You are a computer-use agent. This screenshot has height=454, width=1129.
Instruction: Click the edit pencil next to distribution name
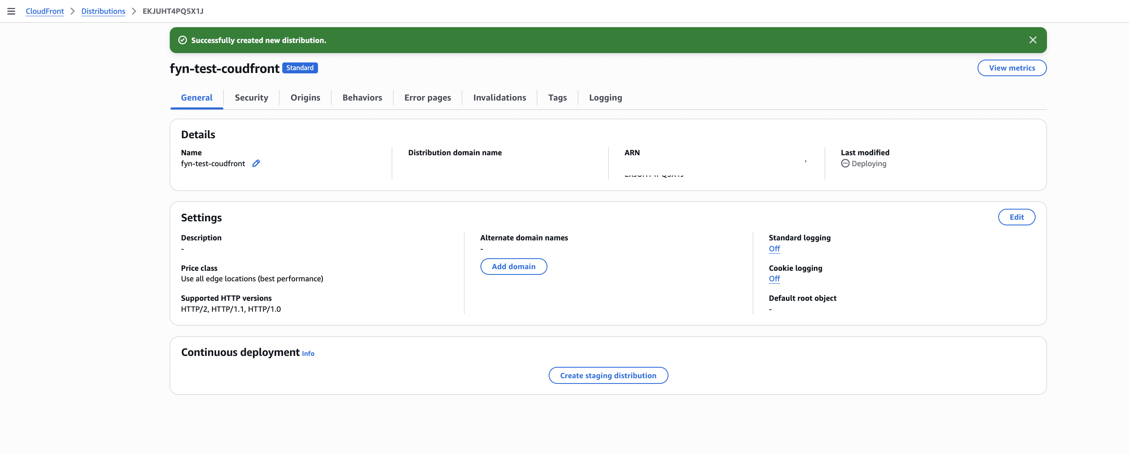point(256,163)
